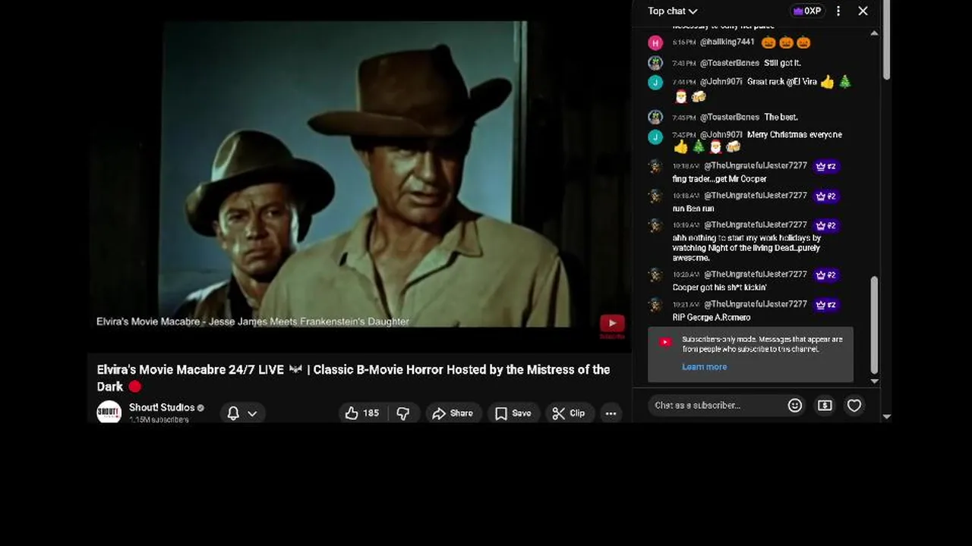Viewport: 972px width, 546px height.
Task: Open Learn more about subscribers-only mode
Action: [704, 367]
